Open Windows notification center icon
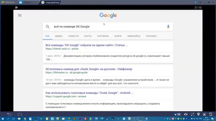This screenshot has height=121, width=216. pyautogui.click(x=212, y=119)
